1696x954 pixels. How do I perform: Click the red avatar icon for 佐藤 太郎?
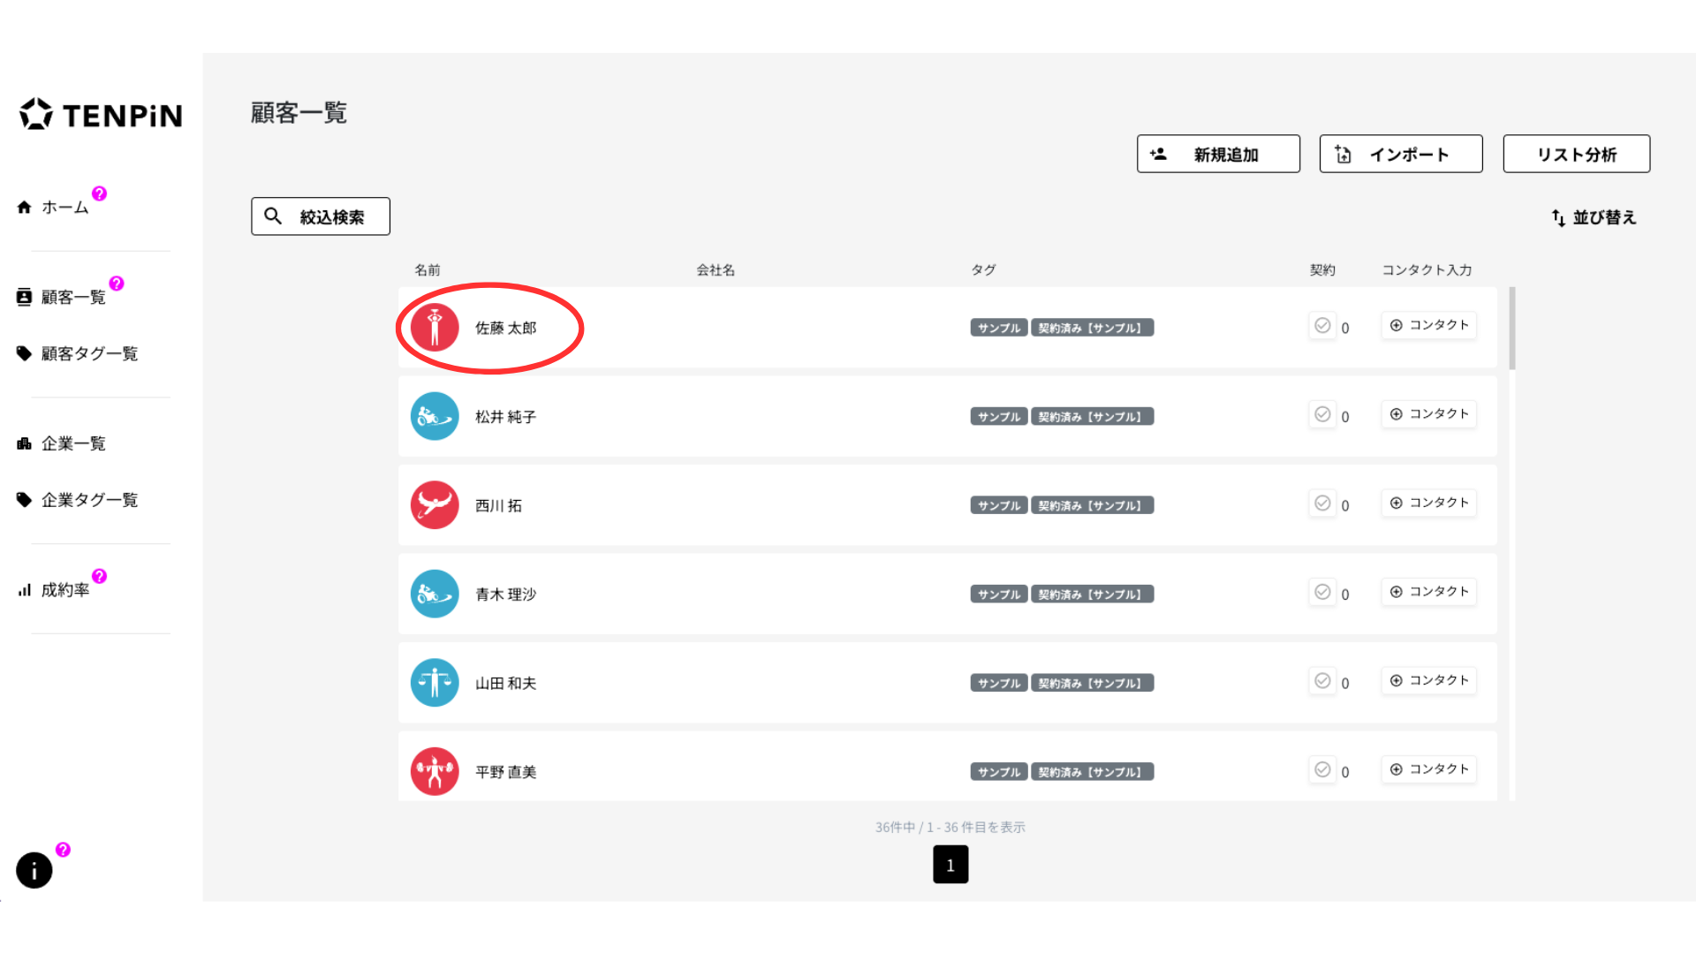click(x=435, y=328)
